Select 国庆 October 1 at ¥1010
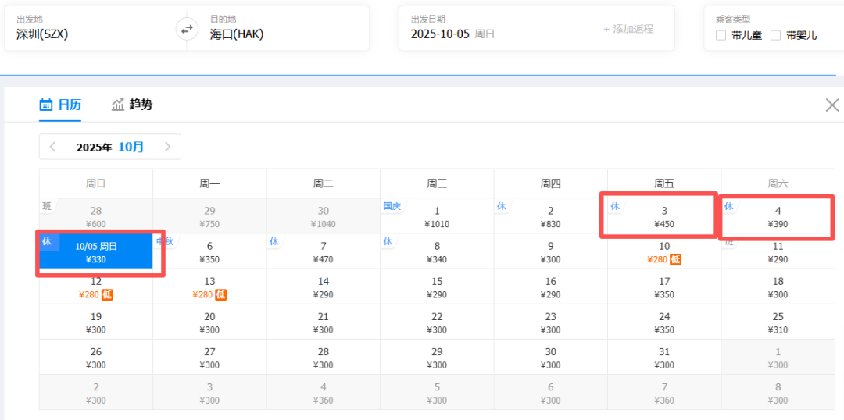This screenshot has height=420, width=844. tap(437, 217)
